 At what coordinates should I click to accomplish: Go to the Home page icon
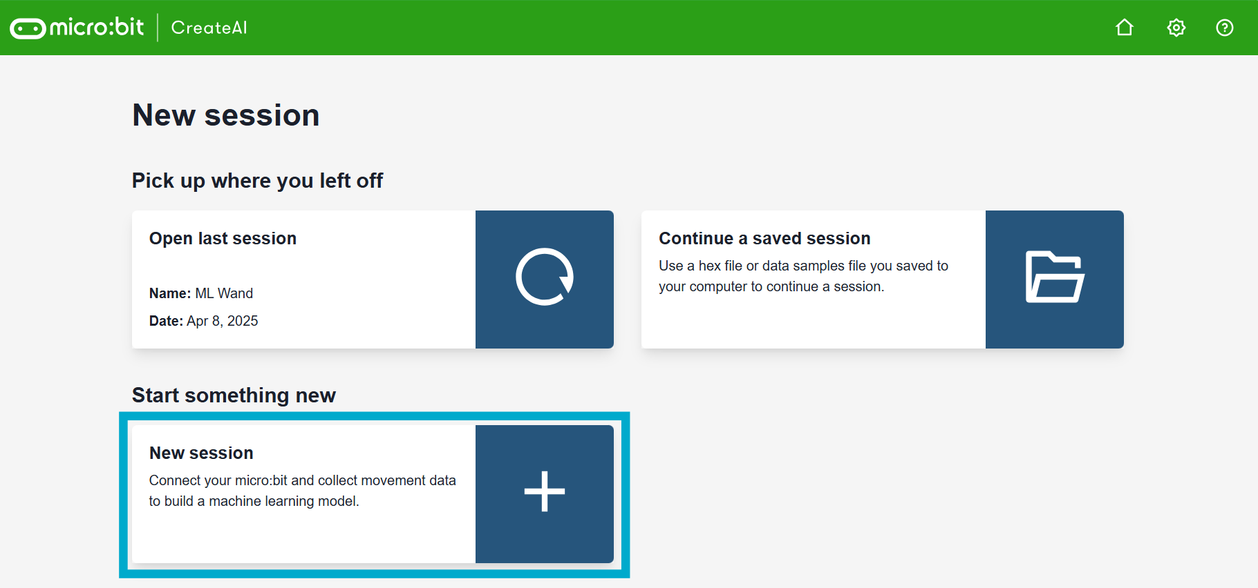pos(1125,28)
